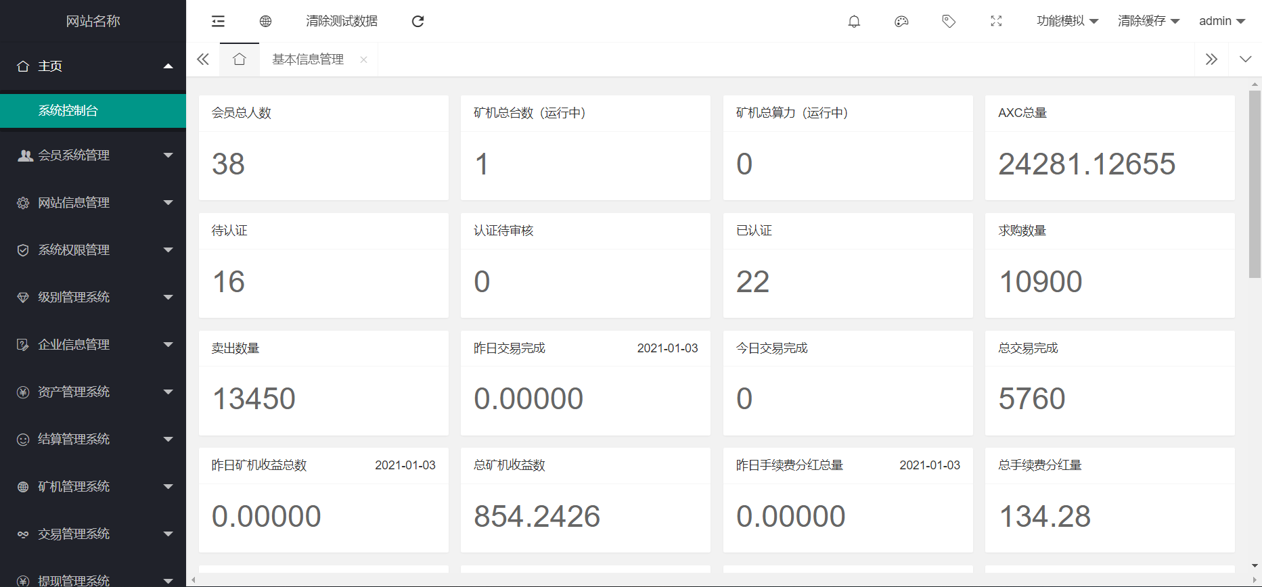Click 待认证 value 16

[228, 282]
